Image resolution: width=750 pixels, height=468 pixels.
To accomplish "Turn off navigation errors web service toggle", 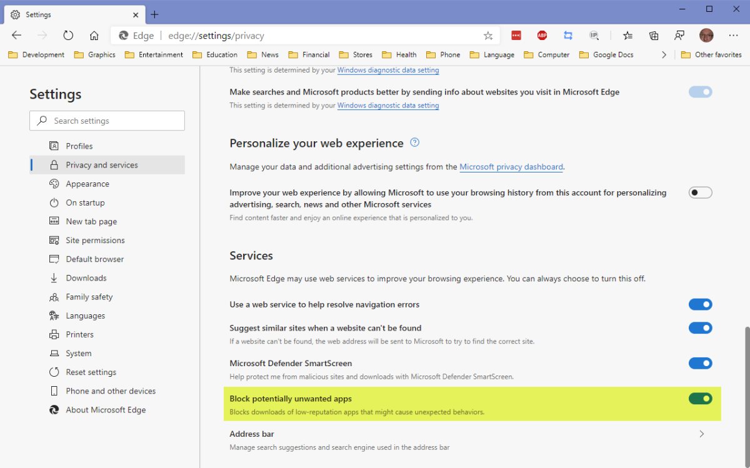I will click(700, 304).
